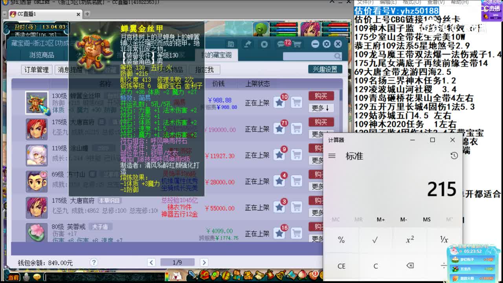Favorite the 130级 蝉翼金丝甲 item star
The image size is (503, 283).
click(279, 103)
